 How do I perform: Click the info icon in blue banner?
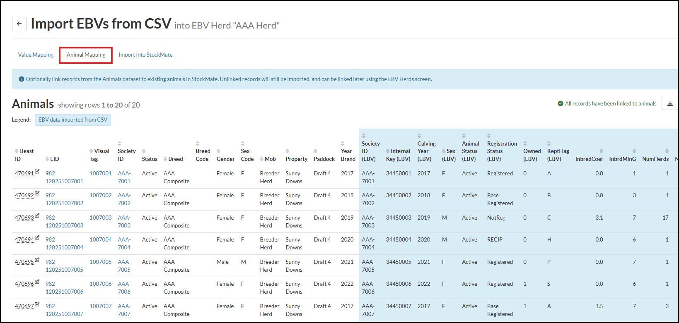[22, 79]
